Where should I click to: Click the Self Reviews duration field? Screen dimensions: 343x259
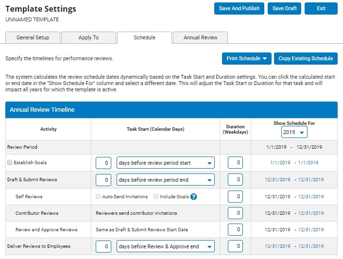pyautogui.click(x=235, y=196)
